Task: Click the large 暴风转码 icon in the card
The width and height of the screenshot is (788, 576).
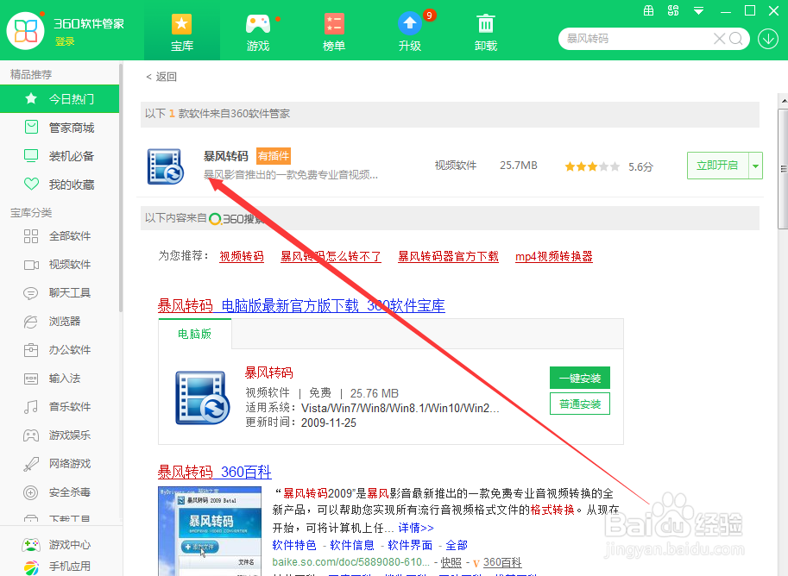Action: point(203,398)
